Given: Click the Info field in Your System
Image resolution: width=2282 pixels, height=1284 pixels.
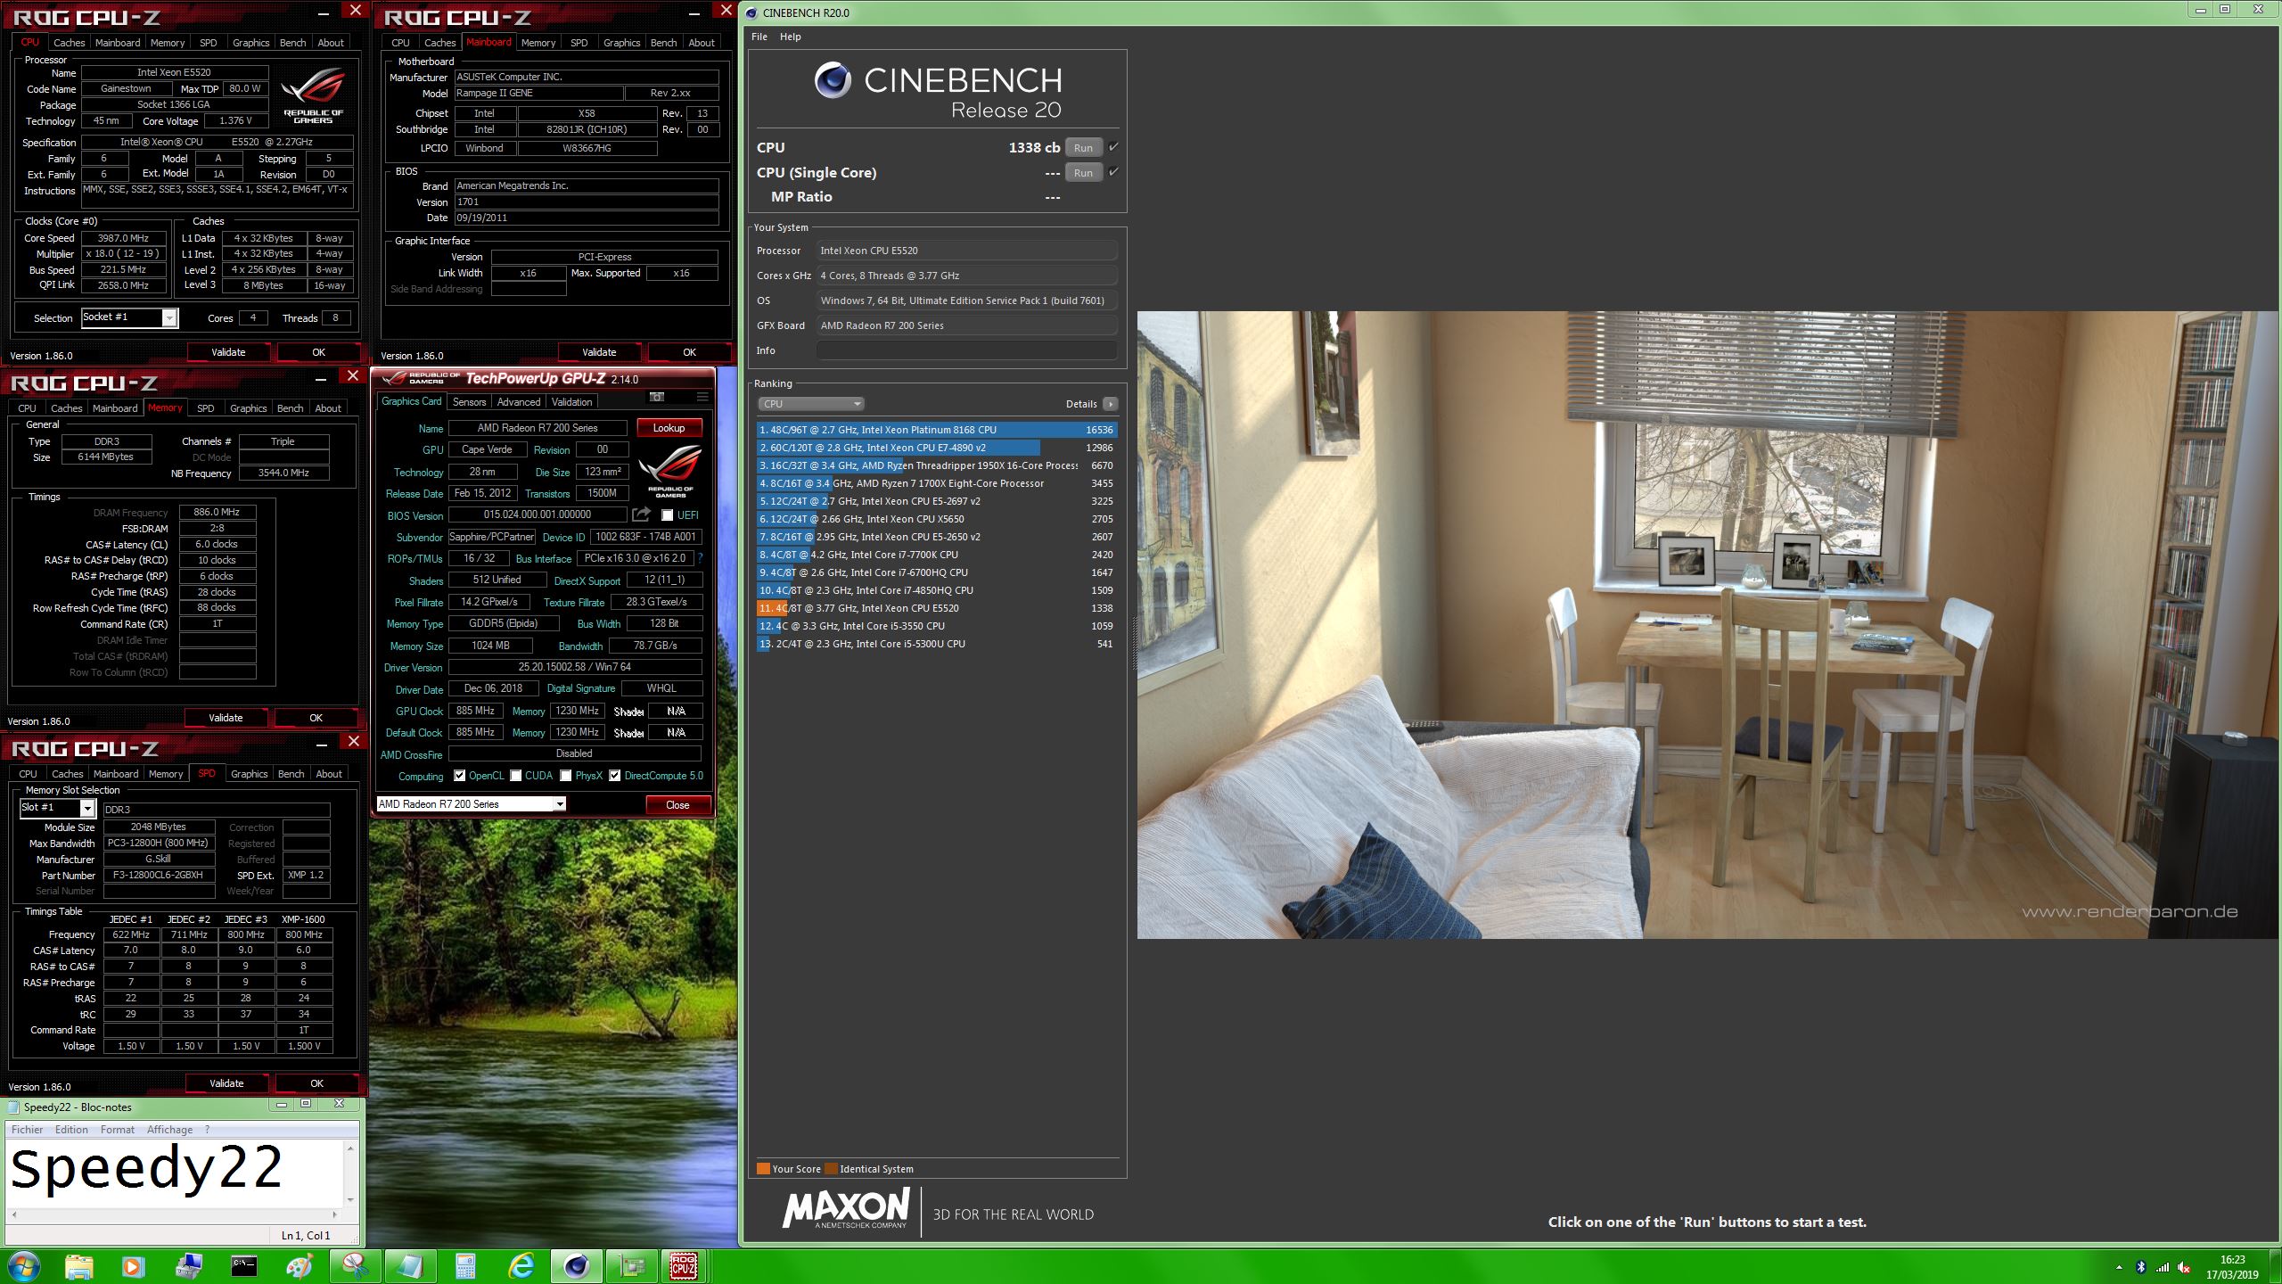Looking at the screenshot, I should point(966,350).
